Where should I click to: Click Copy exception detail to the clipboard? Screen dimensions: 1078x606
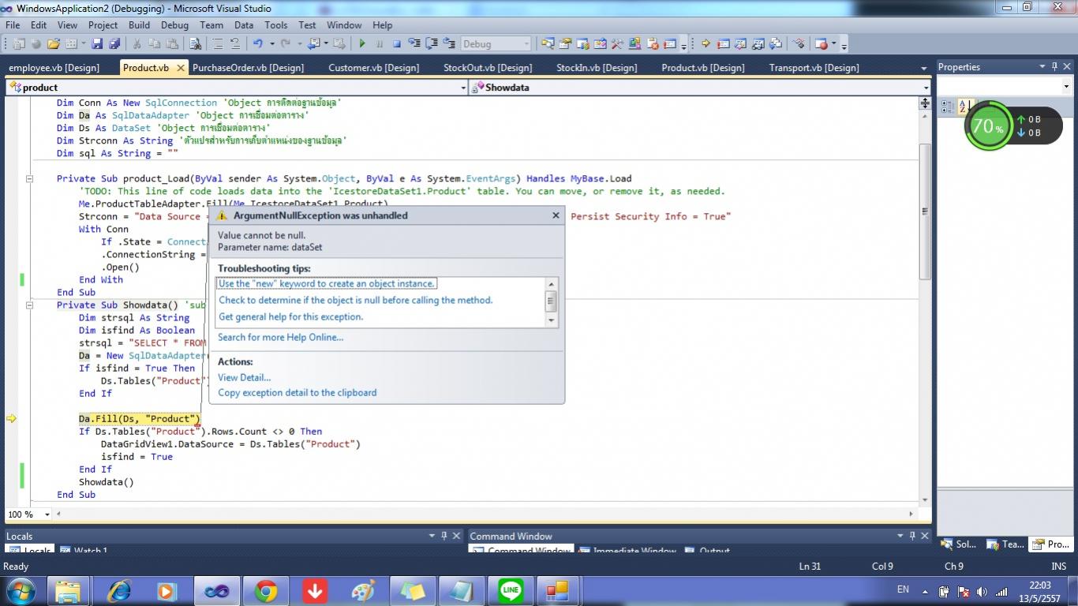click(297, 392)
